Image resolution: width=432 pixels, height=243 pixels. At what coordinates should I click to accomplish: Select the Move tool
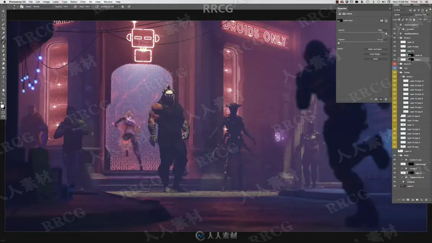(4, 11)
